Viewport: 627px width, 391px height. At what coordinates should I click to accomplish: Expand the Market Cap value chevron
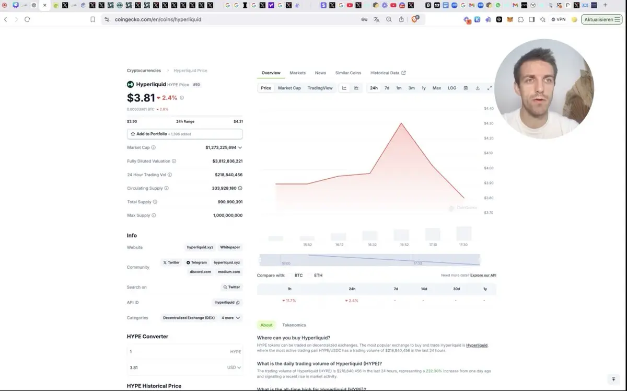(240, 147)
